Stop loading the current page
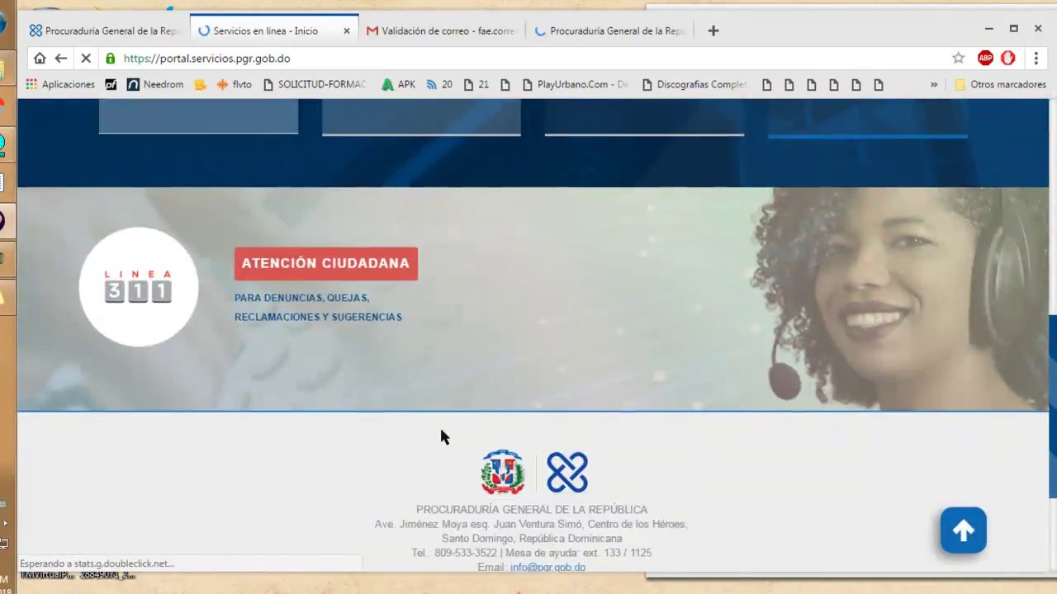Screen dimensions: 1057x594 coord(86,59)
